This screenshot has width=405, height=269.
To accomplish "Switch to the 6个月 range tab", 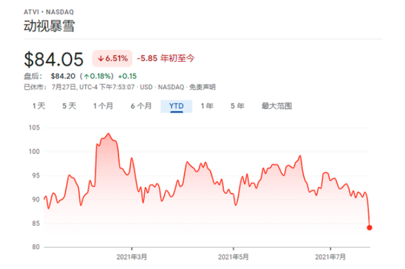I will [141, 106].
